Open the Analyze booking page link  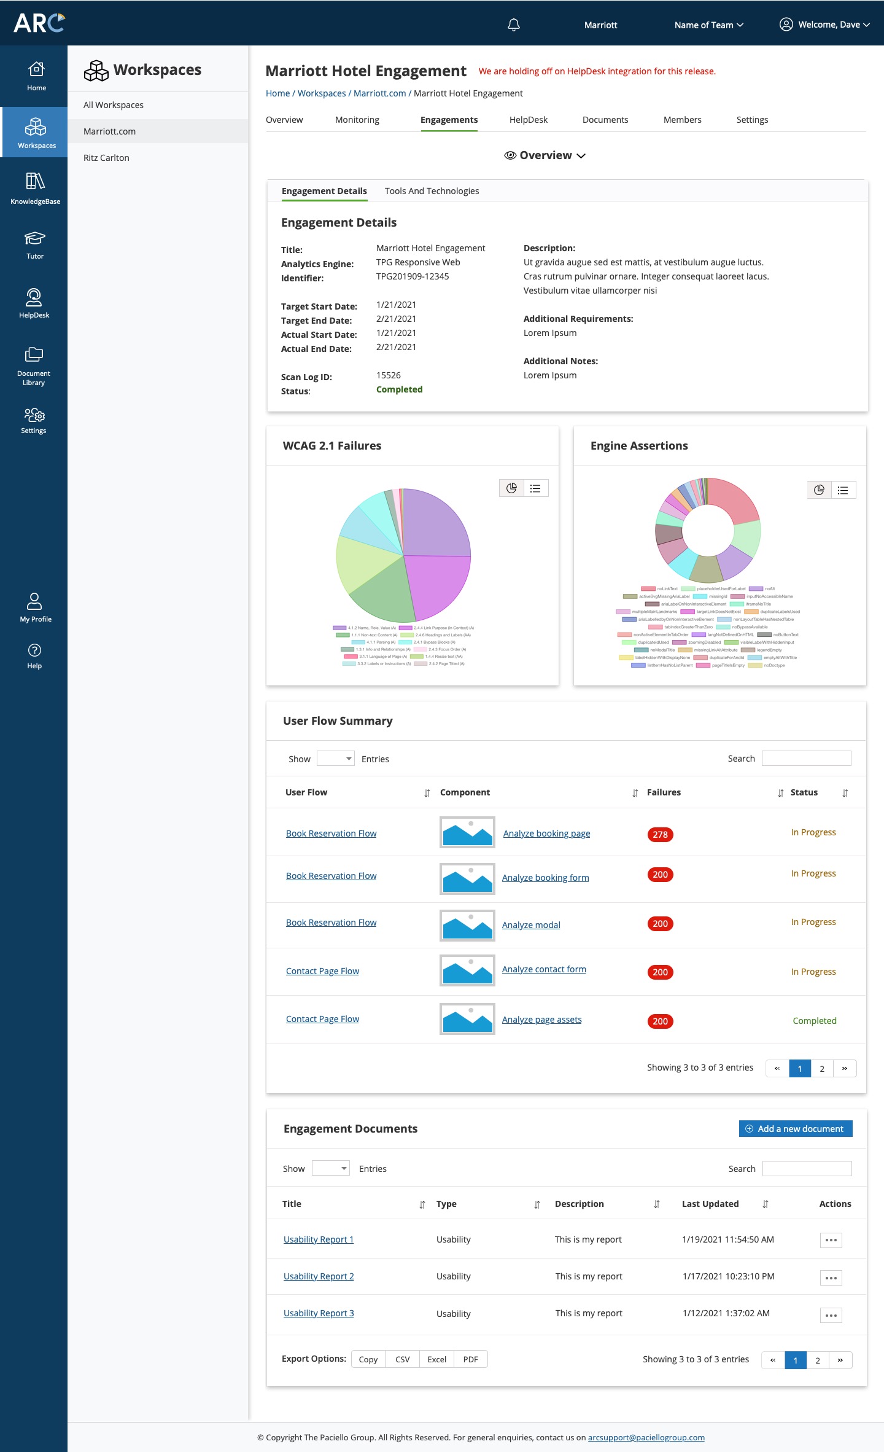(x=546, y=833)
